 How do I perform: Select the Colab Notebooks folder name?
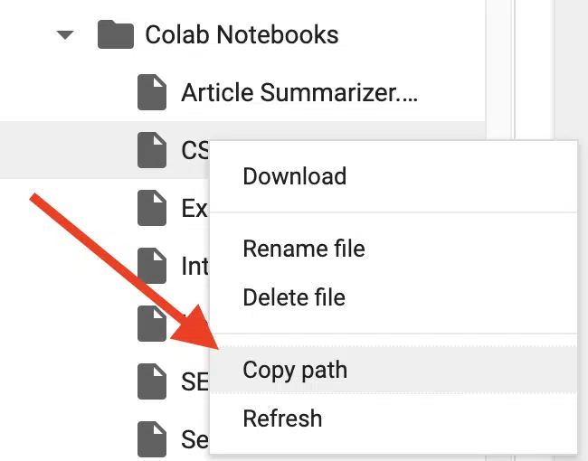[242, 34]
